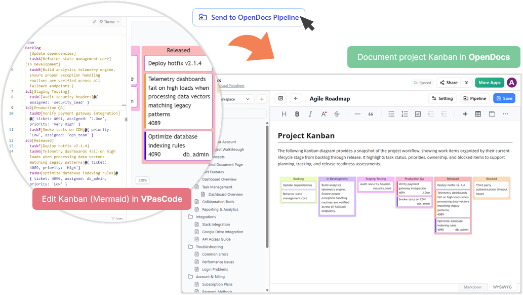Click the Agile Roadmap document title
The width and height of the screenshot is (523, 295).
point(330,98)
